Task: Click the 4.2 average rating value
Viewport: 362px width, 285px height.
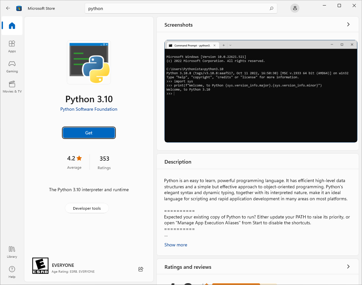Action: pyautogui.click(x=71, y=158)
